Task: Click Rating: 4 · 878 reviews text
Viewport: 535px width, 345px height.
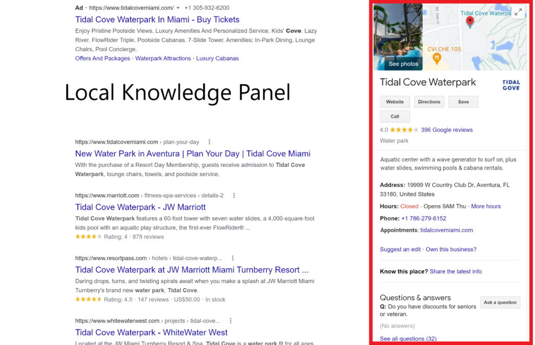Action: pos(134,236)
